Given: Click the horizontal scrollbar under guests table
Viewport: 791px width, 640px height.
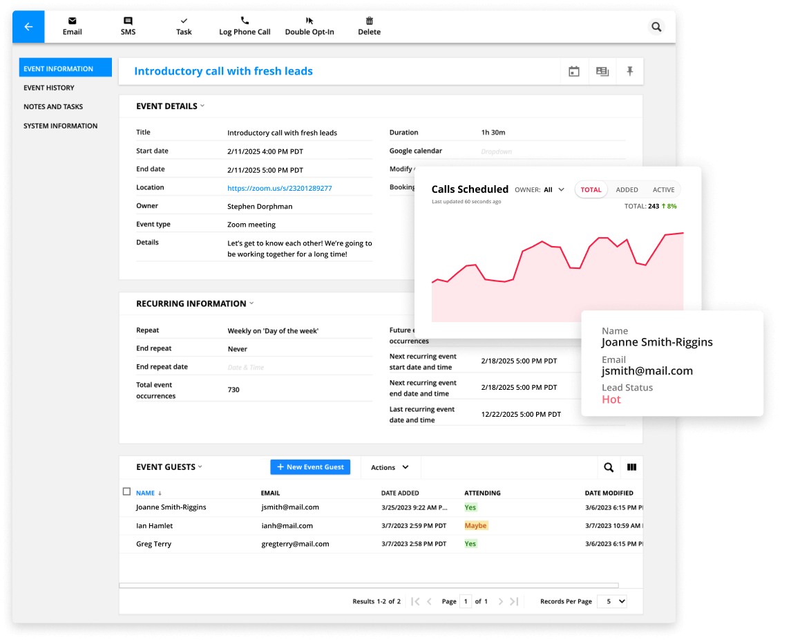Looking at the screenshot, I should [345, 585].
